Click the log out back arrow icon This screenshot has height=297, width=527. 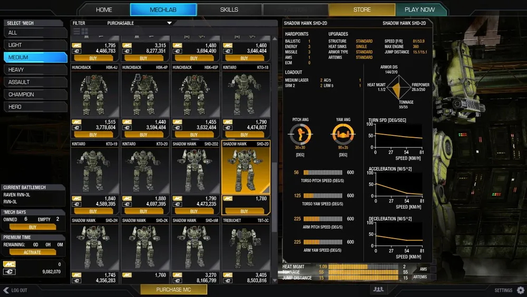6,290
